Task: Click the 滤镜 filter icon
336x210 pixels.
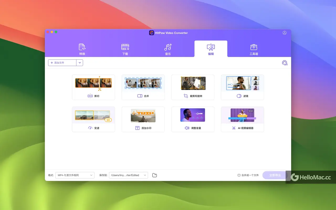Action: pos(239,96)
